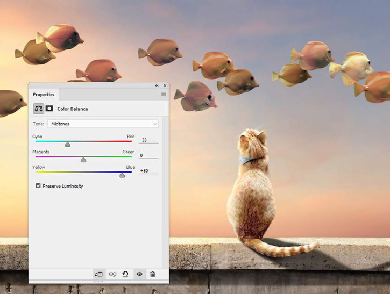Click the Tone label
The image size is (390, 294).
[x=39, y=124]
